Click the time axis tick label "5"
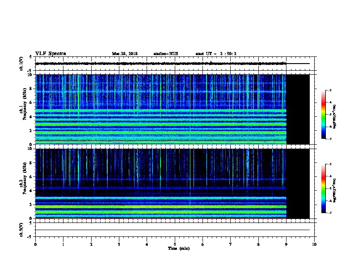 (x=175, y=244)
